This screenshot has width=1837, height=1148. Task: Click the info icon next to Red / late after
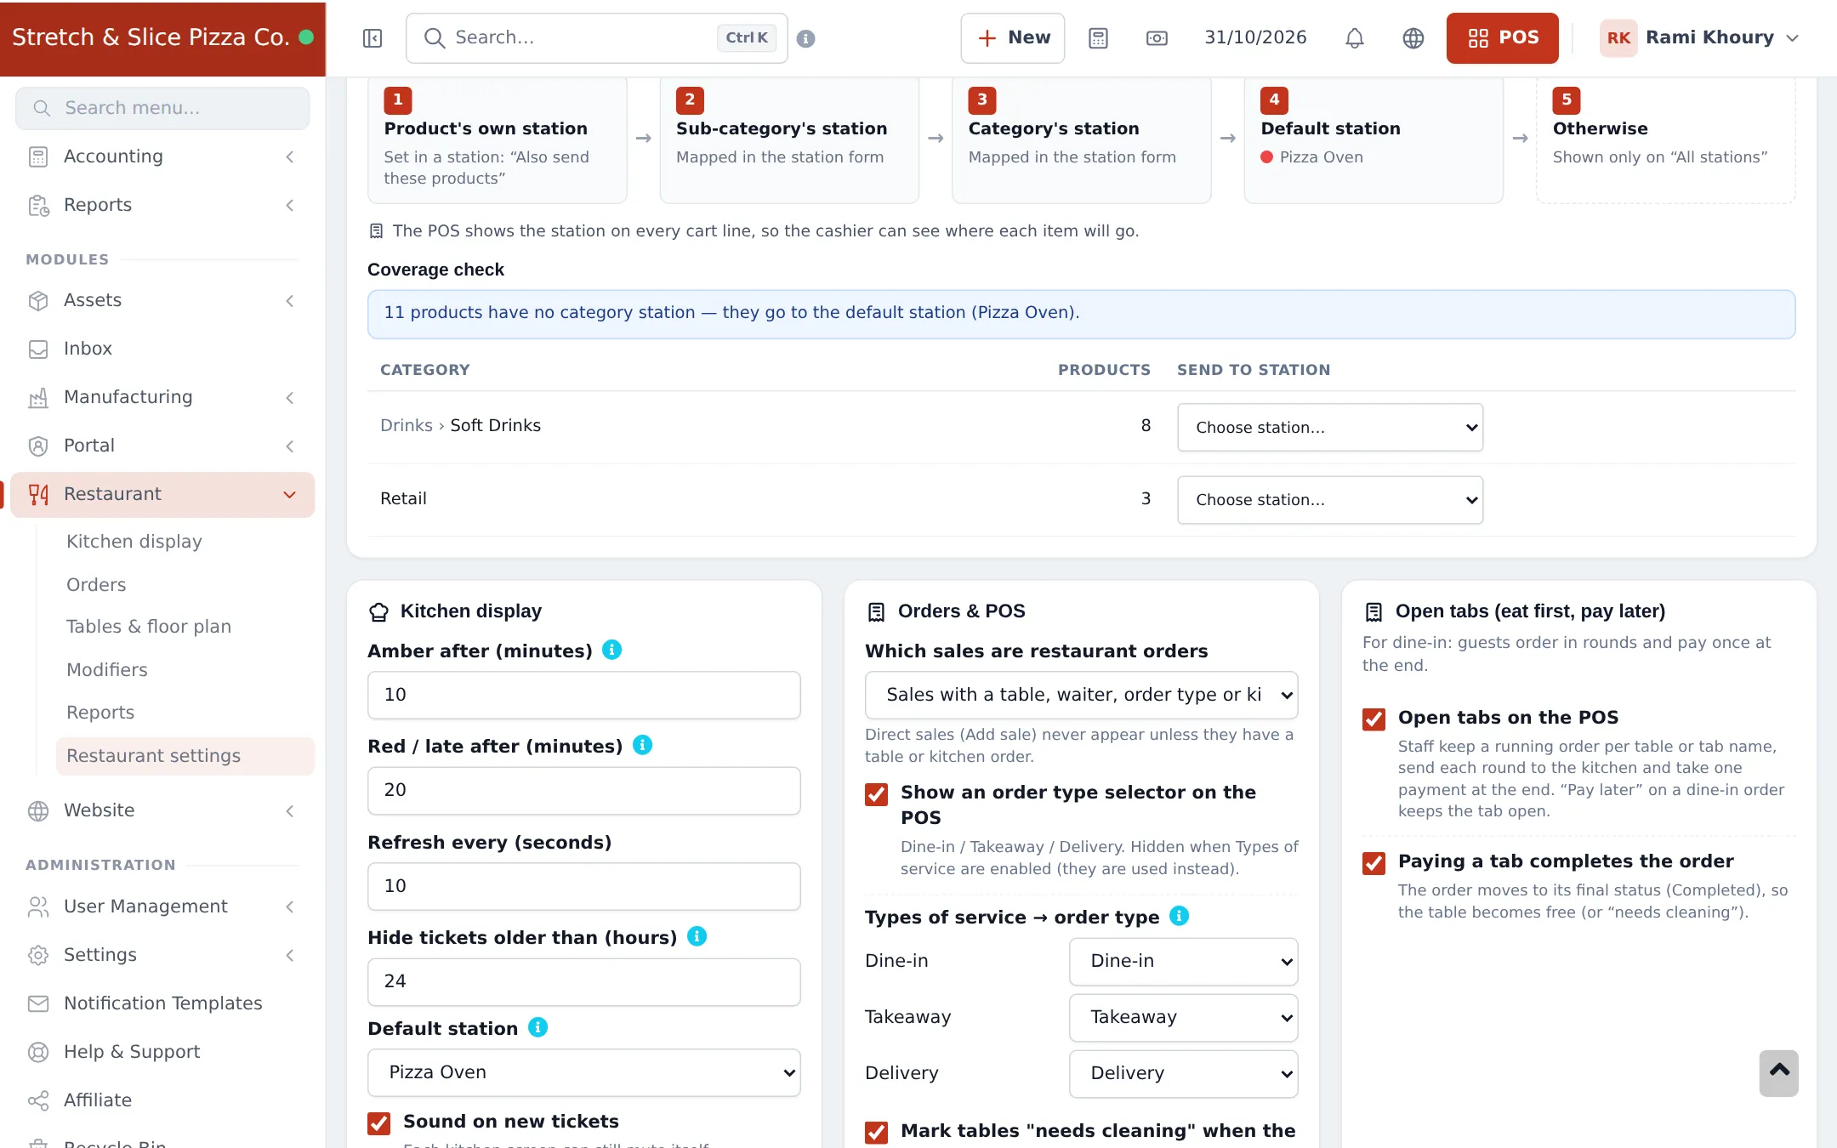tap(643, 745)
